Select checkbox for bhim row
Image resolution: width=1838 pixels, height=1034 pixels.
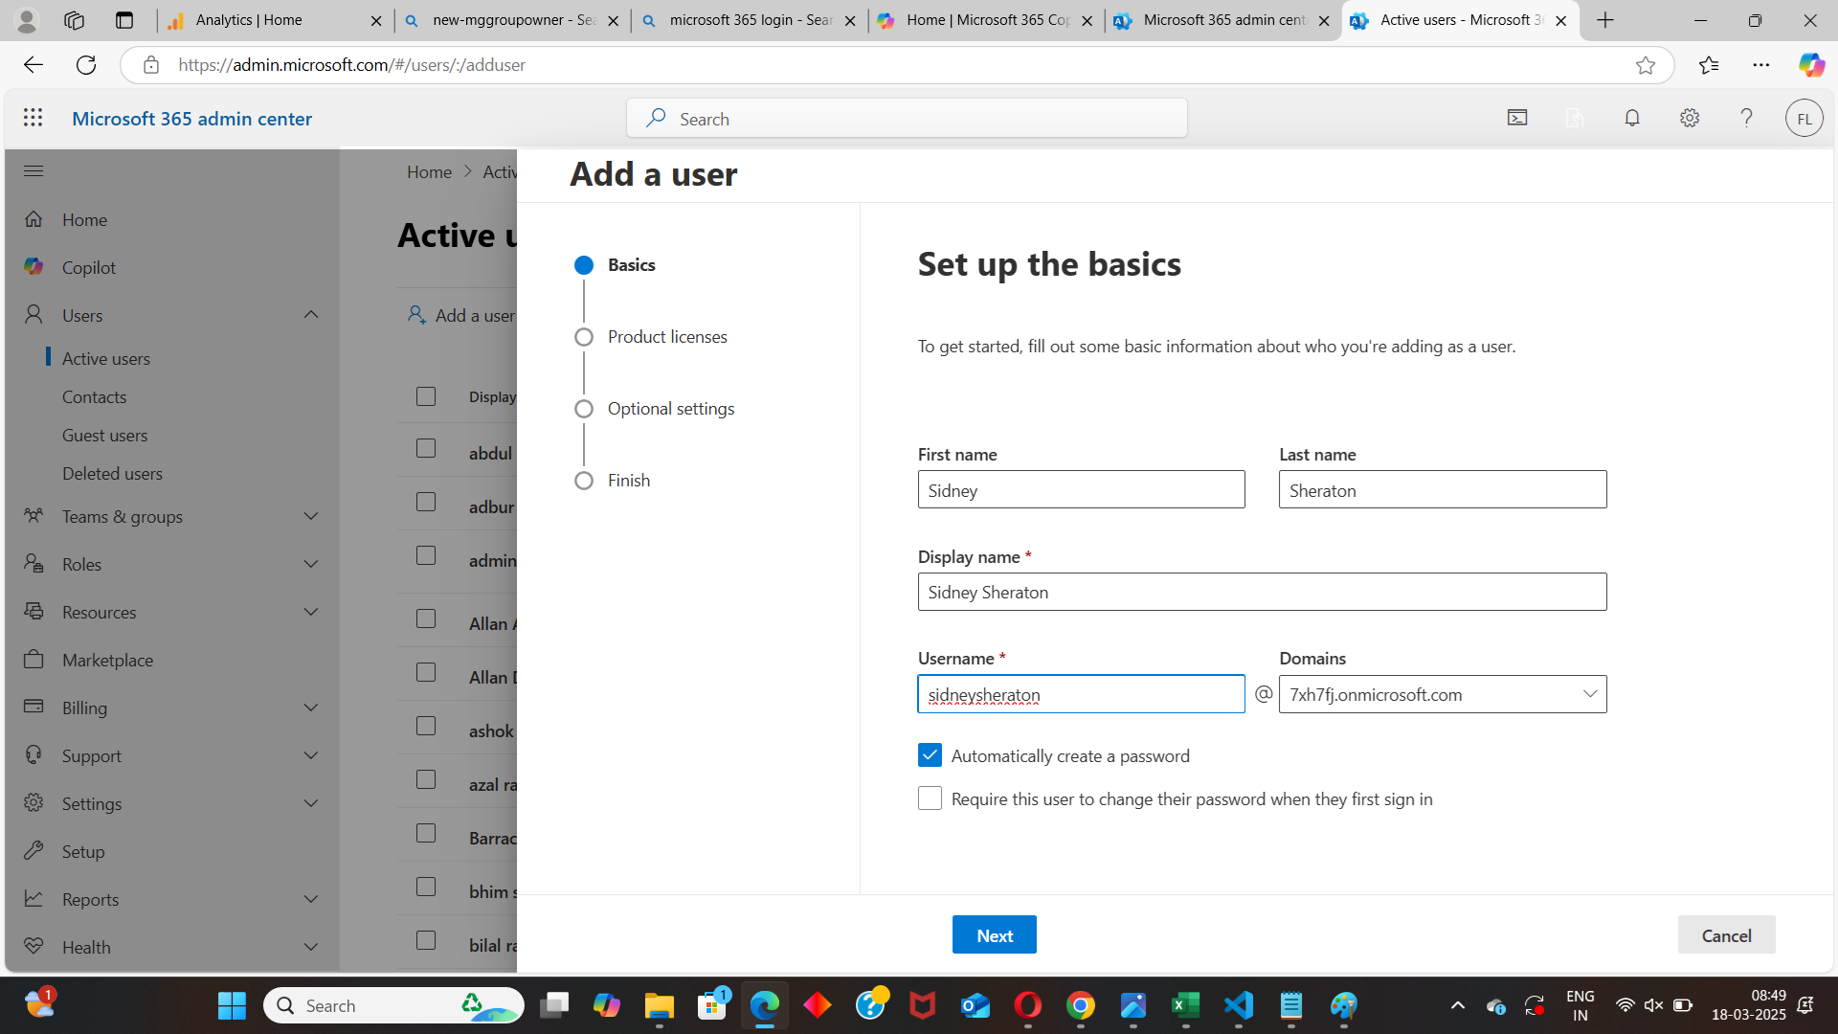[426, 888]
